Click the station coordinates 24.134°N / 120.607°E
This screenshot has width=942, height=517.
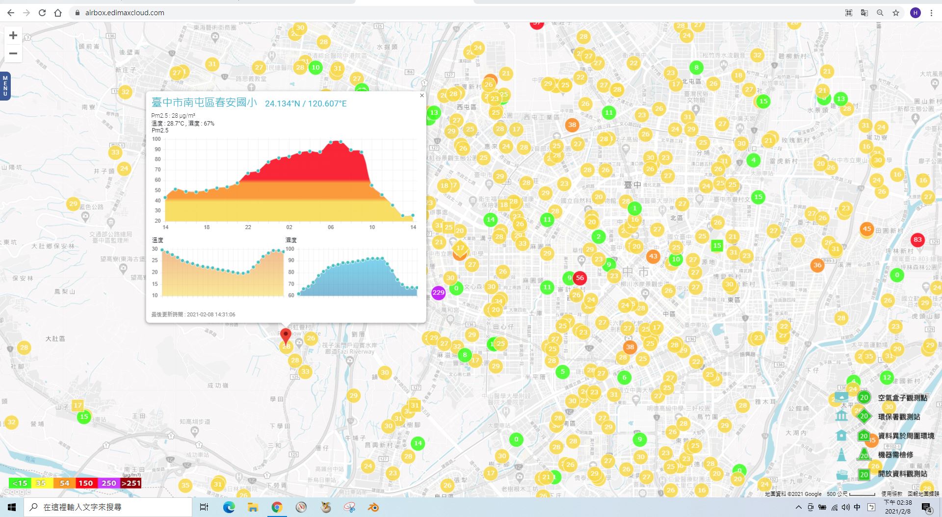306,103
